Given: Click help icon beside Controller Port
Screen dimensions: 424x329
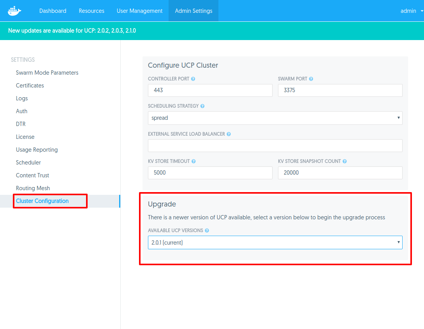Looking at the screenshot, I should [193, 79].
